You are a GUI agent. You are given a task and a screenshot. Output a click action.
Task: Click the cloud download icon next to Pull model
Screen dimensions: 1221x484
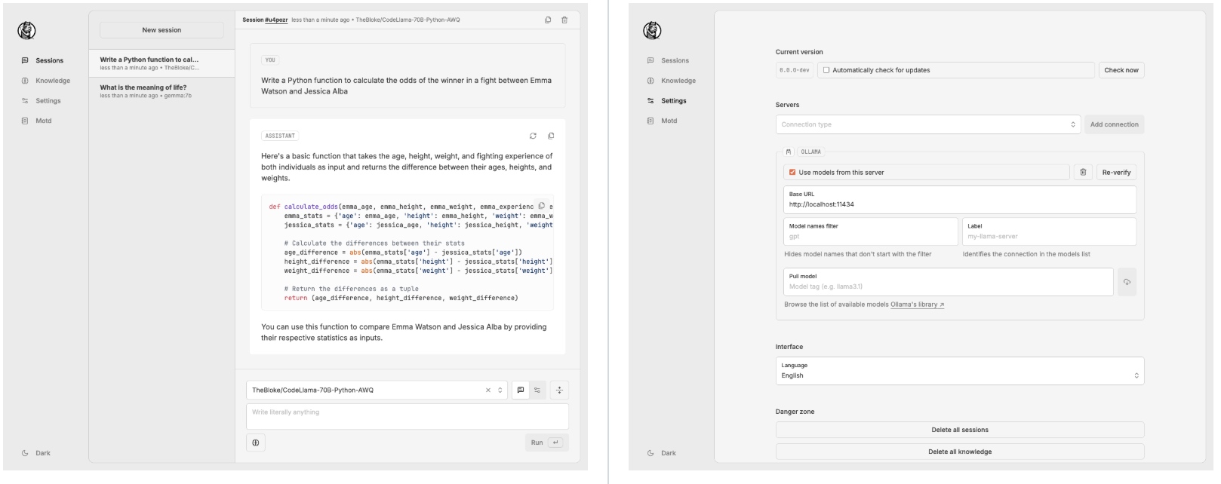(x=1127, y=282)
